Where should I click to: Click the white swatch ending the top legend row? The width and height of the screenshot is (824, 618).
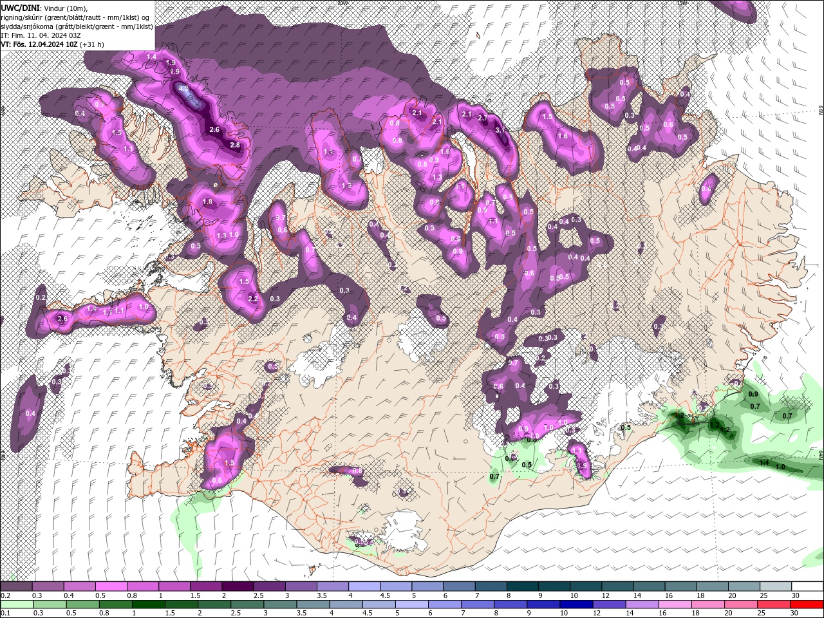pyautogui.click(x=807, y=586)
